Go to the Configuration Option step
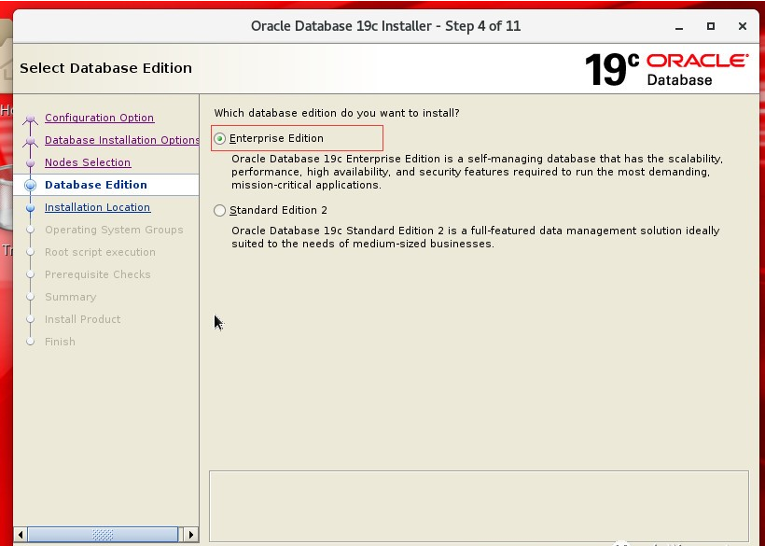Viewport: 765px width, 546px height. [100, 118]
